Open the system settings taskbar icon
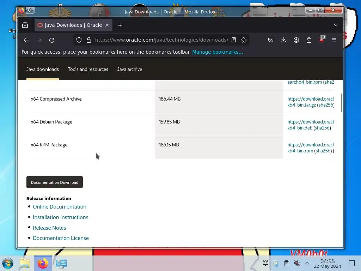This screenshot has width=361, height=271. tap(61, 263)
